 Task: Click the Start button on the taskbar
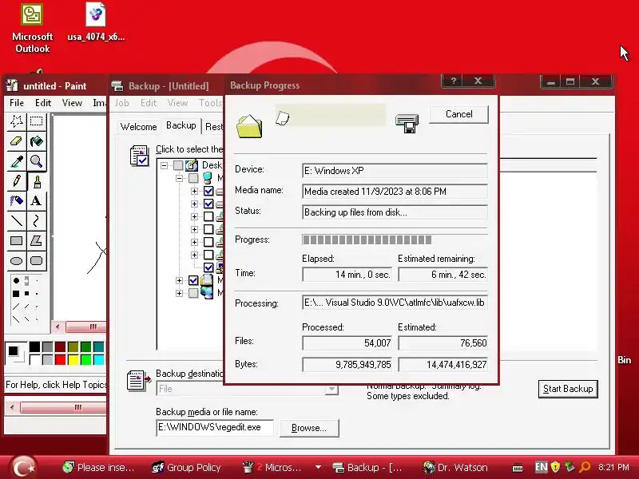click(x=23, y=467)
